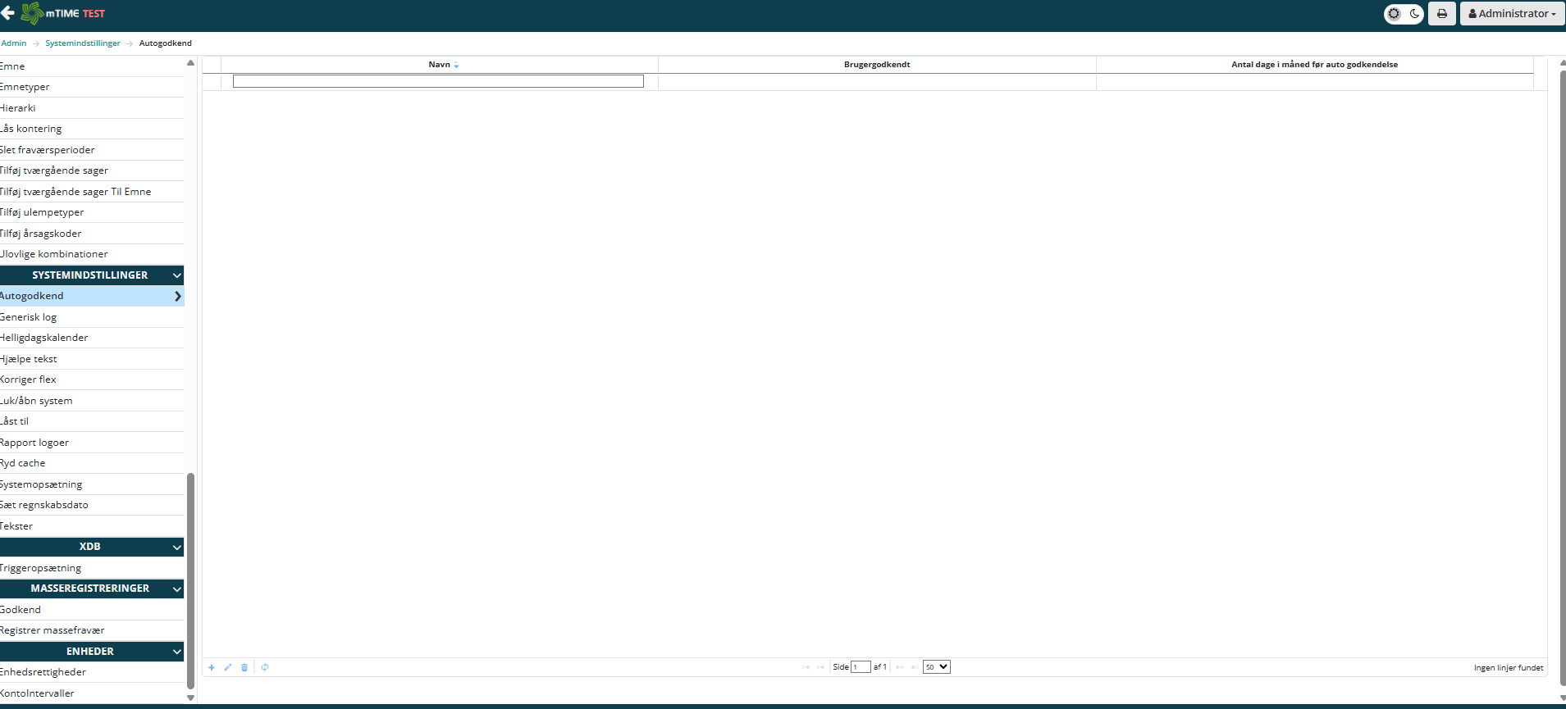Image resolution: width=1566 pixels, height=709 pixels.
Task: Refresh the grid with the reload icon
Action: click(x=265, y=667)
